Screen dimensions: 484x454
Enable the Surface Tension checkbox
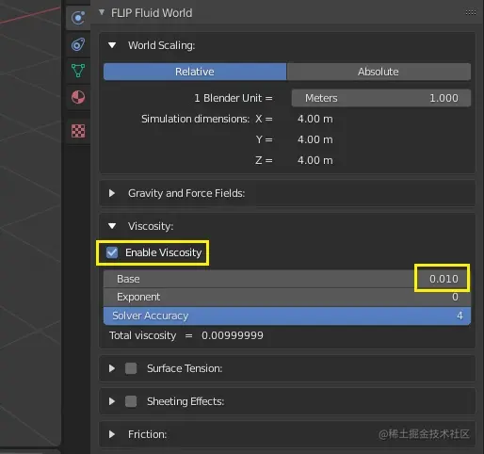coord(131,368)
